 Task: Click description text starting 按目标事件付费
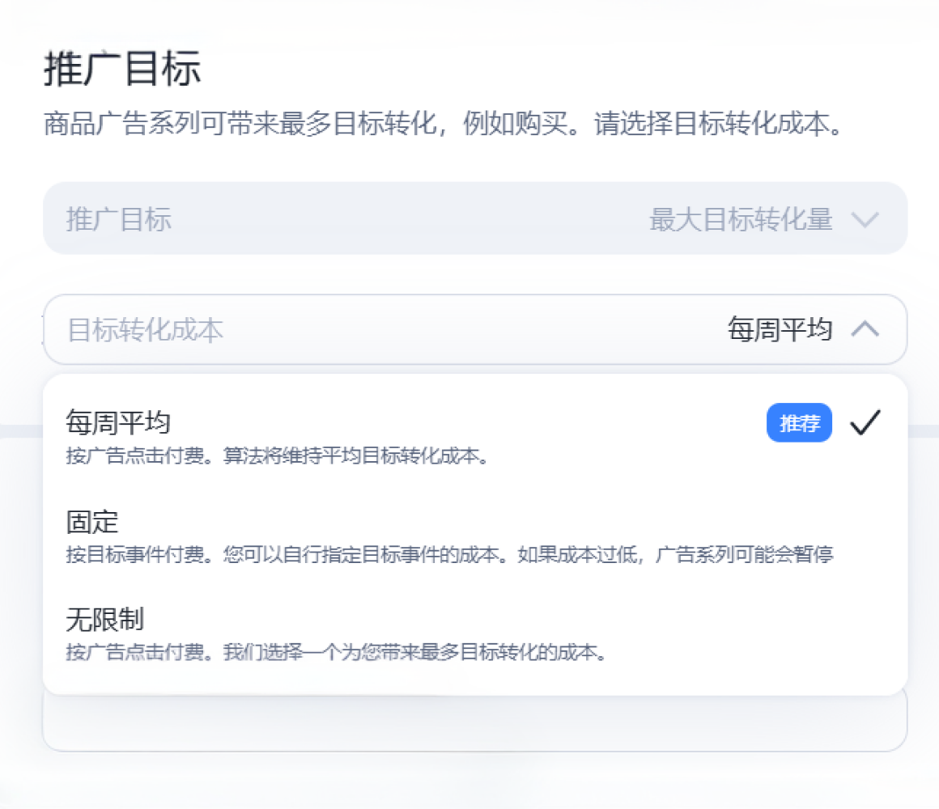click(x=449, y=554)
